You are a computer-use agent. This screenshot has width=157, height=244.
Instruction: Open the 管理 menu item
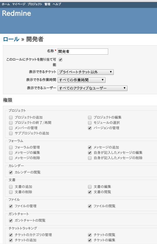[47, 4]
